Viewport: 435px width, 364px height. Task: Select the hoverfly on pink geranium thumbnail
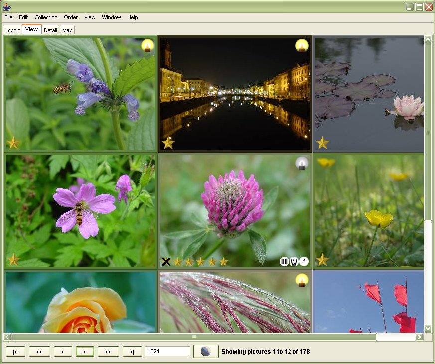tap(81, 211)
